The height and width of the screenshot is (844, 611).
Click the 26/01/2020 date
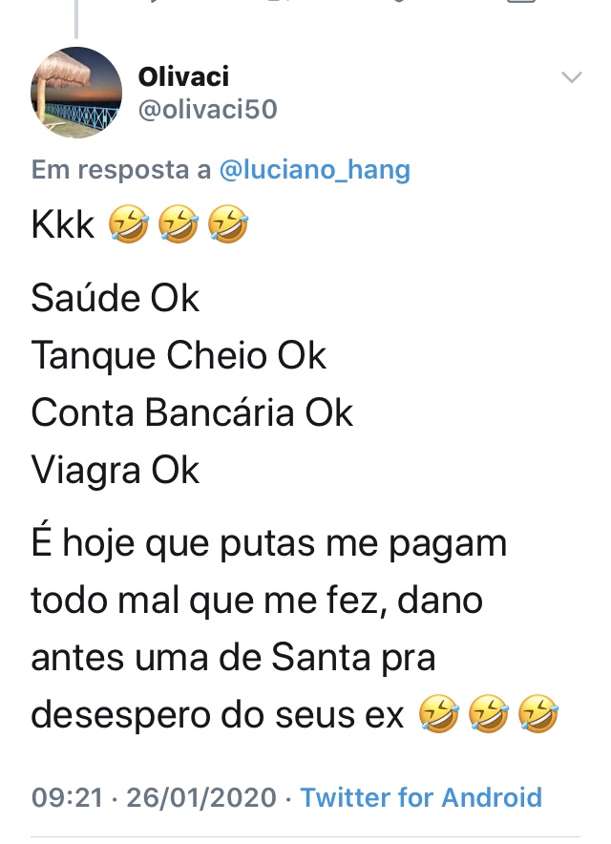pos(199,797)
